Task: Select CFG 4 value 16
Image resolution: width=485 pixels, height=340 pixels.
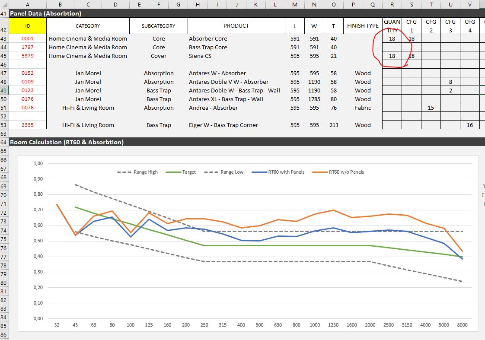Action: [x=470, y=125]
